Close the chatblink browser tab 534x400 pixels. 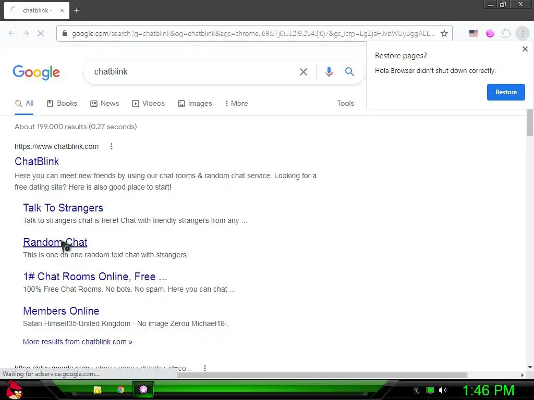click(x=62, y=10)
